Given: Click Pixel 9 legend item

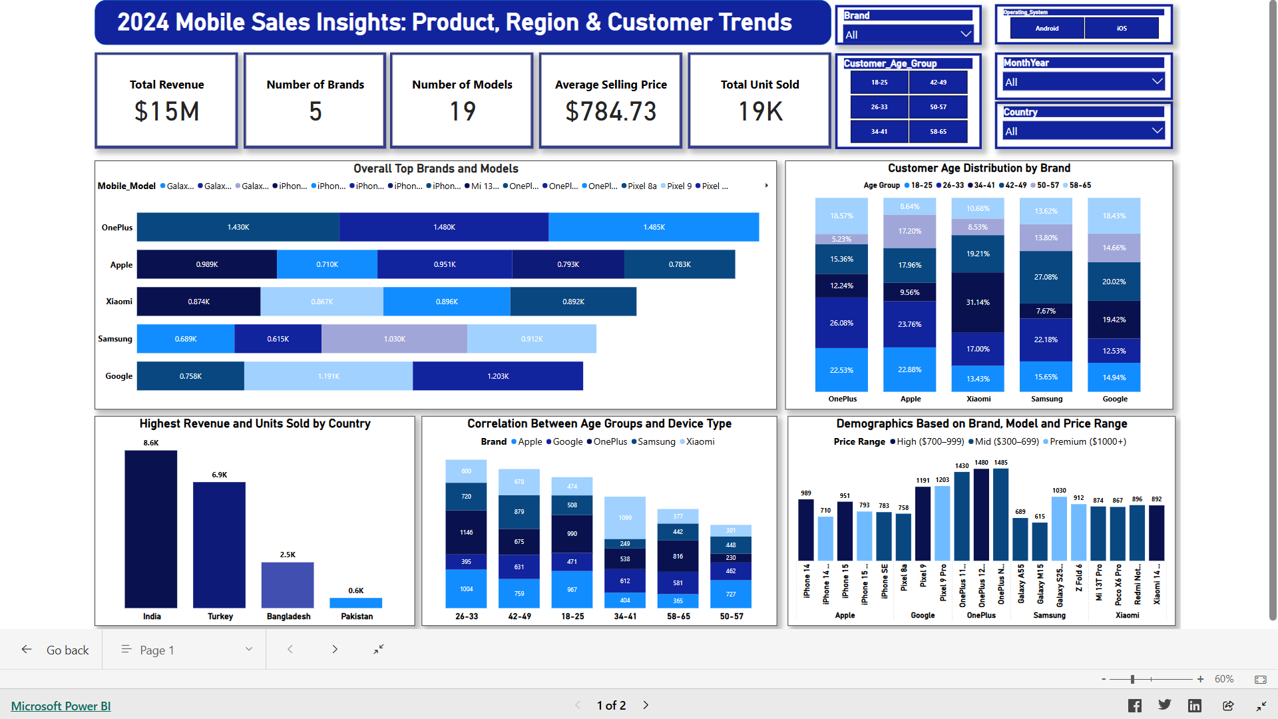Looking at the screenshot, I should 676,186.
